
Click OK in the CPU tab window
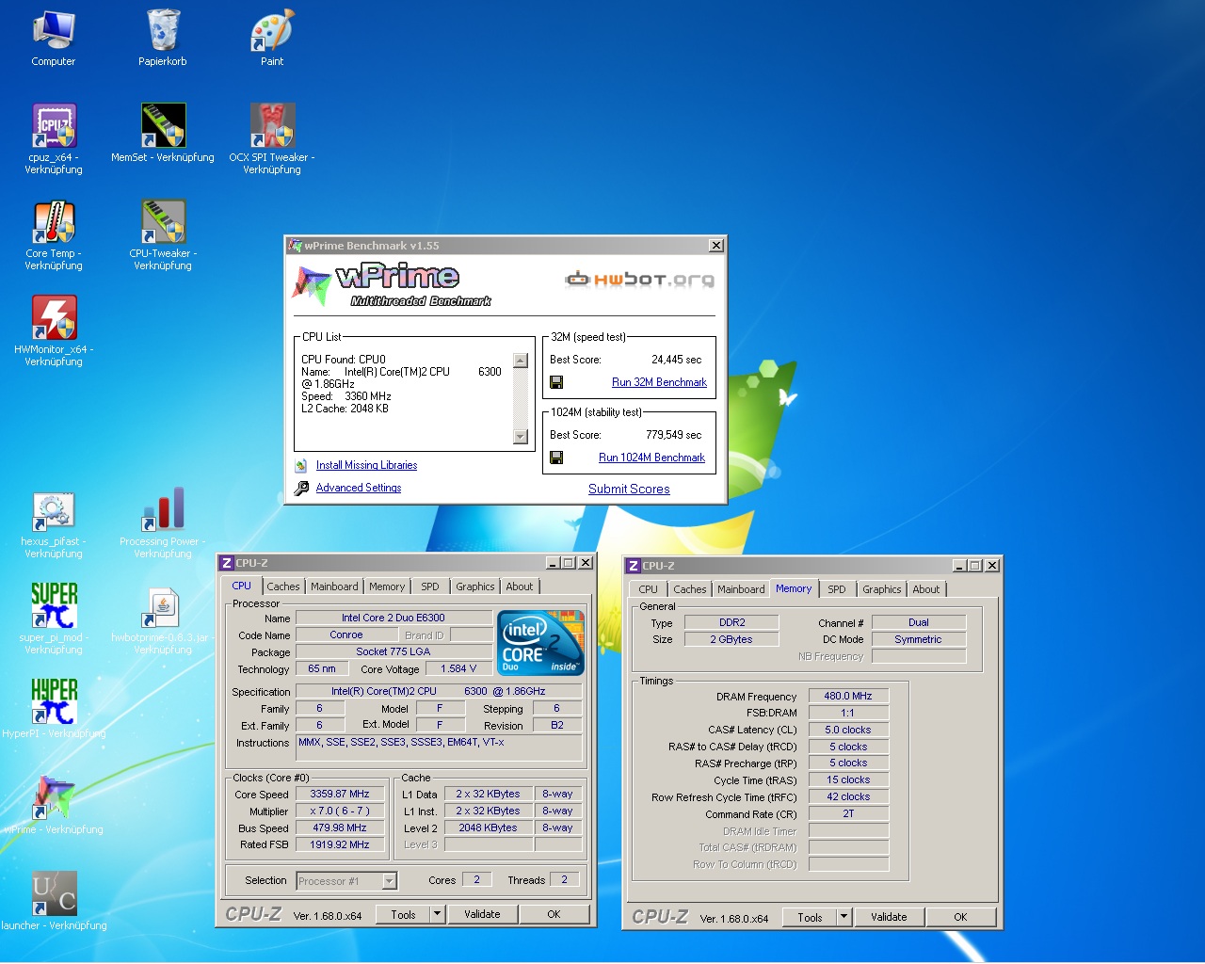pyautogui.click(x=554, y=914)
